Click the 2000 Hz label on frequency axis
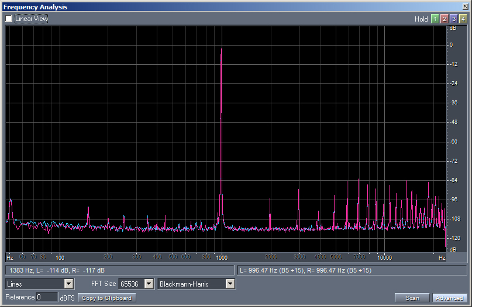479x307 pixels. tap(271, 257)
